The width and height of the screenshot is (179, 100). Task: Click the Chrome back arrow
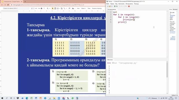2,5
